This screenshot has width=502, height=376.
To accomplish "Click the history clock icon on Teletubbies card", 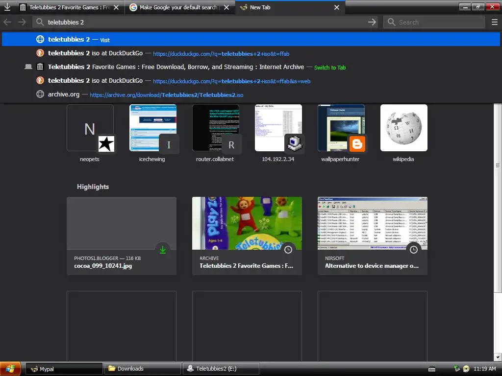I will click(288, 249).
